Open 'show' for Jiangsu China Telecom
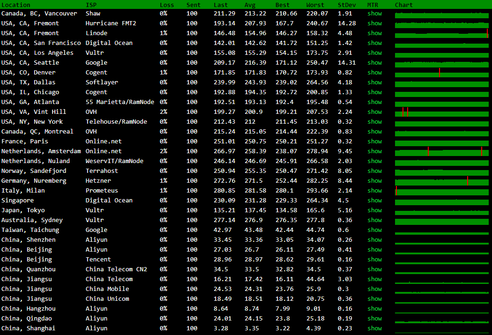This screenshot has height=335, width=492. [375, 279]
